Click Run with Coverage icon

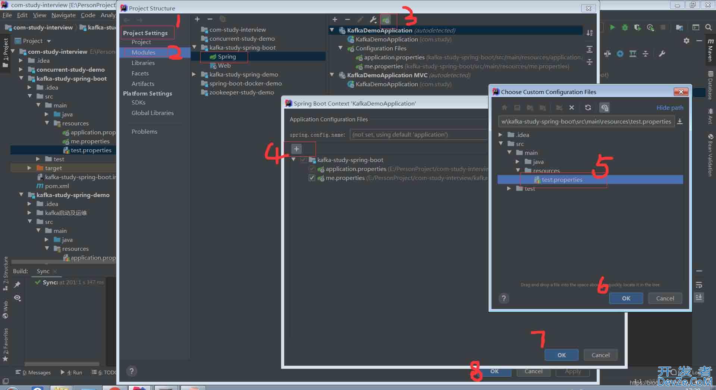[x=637, y=27]
